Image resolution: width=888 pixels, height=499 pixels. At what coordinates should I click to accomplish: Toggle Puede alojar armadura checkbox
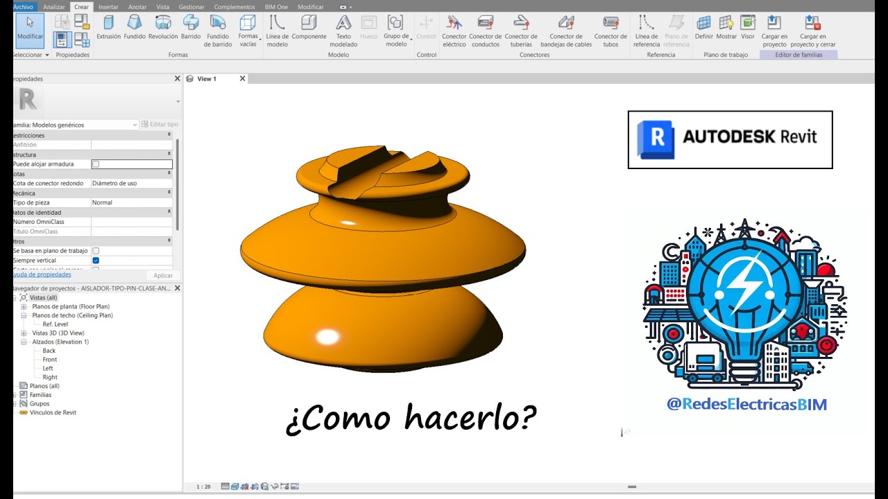[x=96, y=164]
